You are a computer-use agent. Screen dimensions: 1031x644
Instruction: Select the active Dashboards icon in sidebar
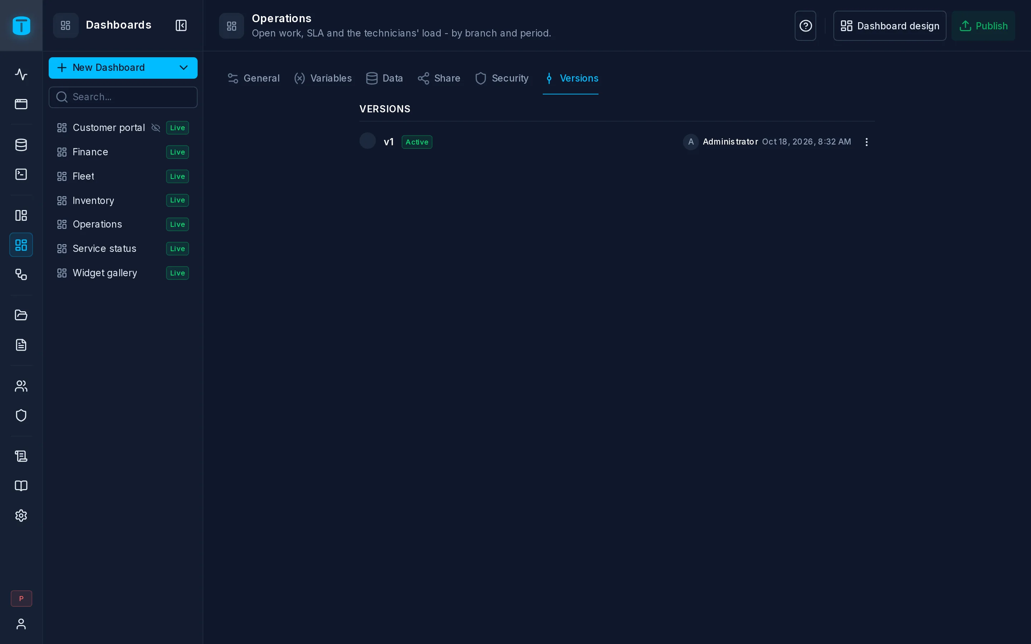21,245
